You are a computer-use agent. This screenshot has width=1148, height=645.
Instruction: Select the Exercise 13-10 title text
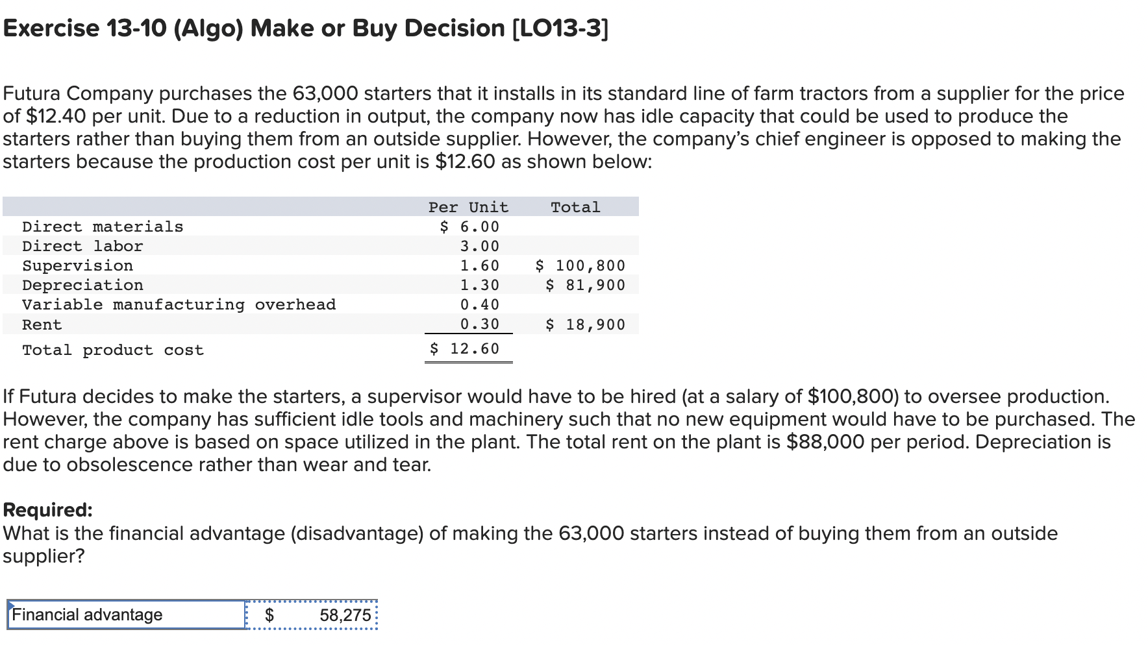pos(303,29)
